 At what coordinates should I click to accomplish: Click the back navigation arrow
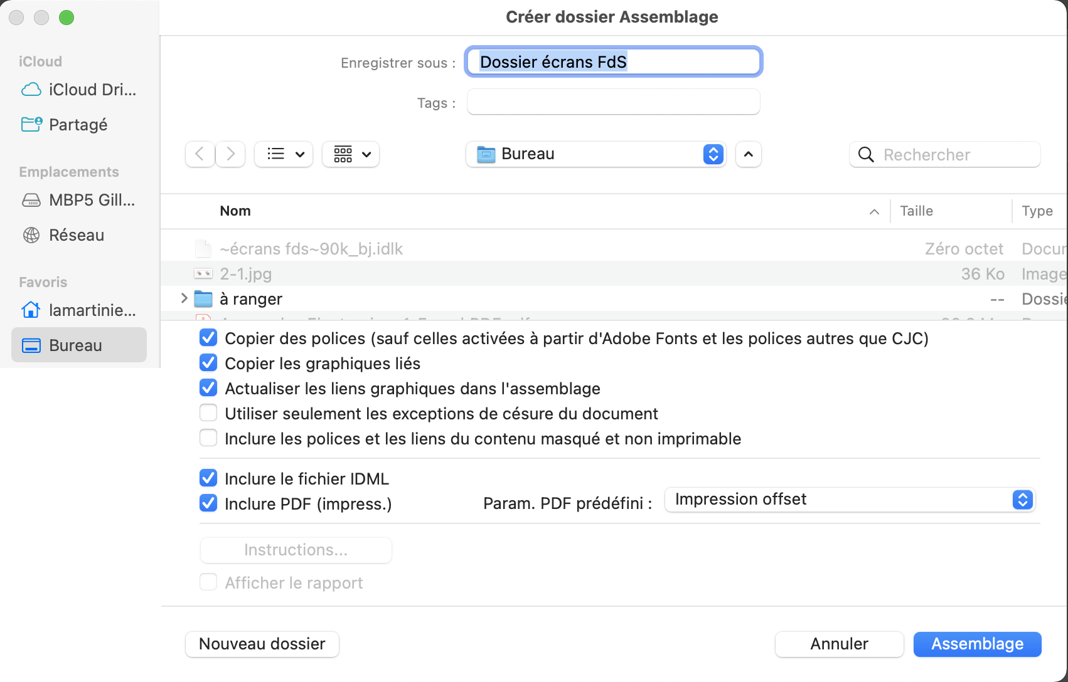point(200,154)
